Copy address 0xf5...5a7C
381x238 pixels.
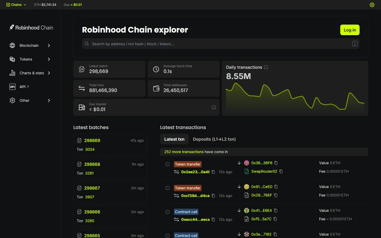[x=275, y=219]
